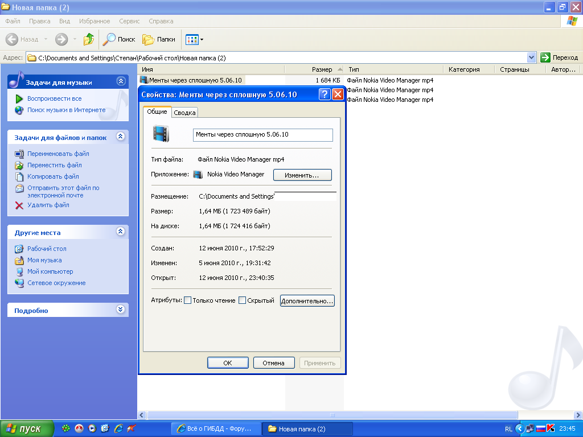The image size is (583, 437).
Task: Toggle the Folders (Папки) pane
Action: tap(159, 39)
